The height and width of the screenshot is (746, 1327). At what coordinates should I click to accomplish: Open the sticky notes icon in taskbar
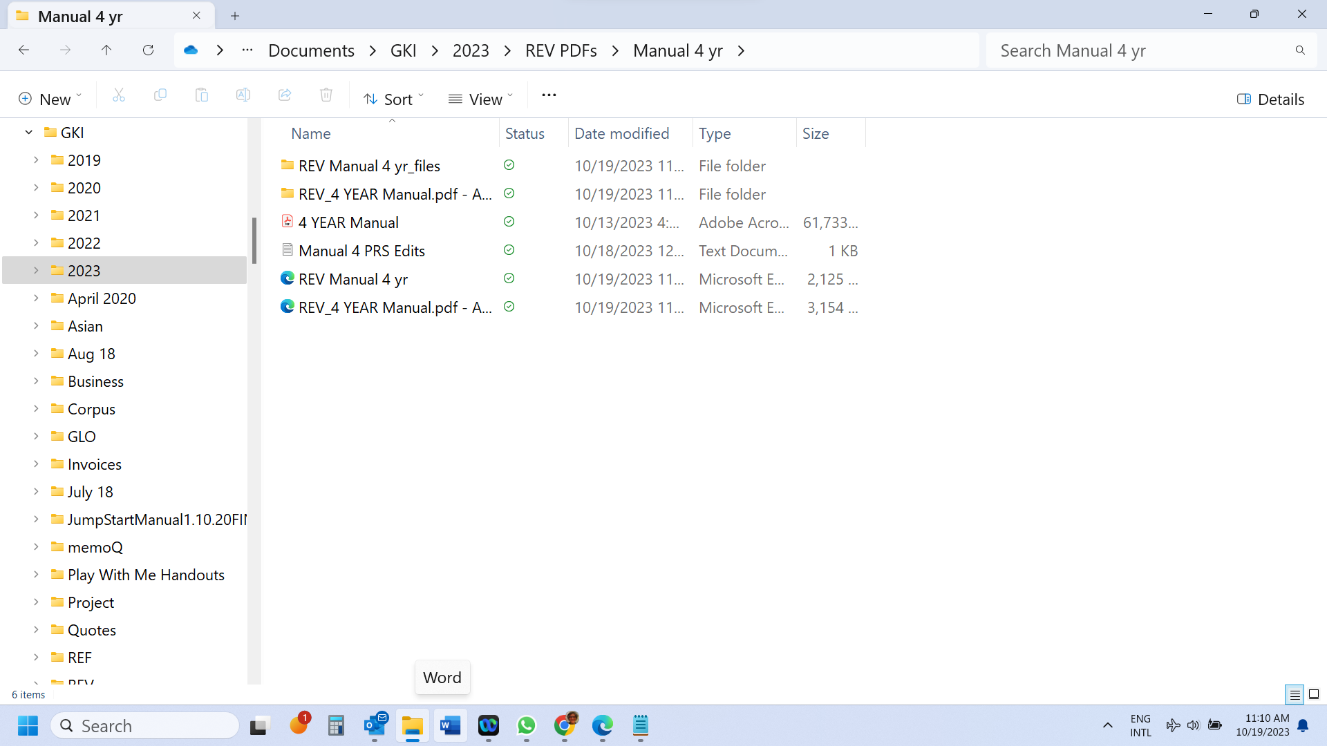641,725
